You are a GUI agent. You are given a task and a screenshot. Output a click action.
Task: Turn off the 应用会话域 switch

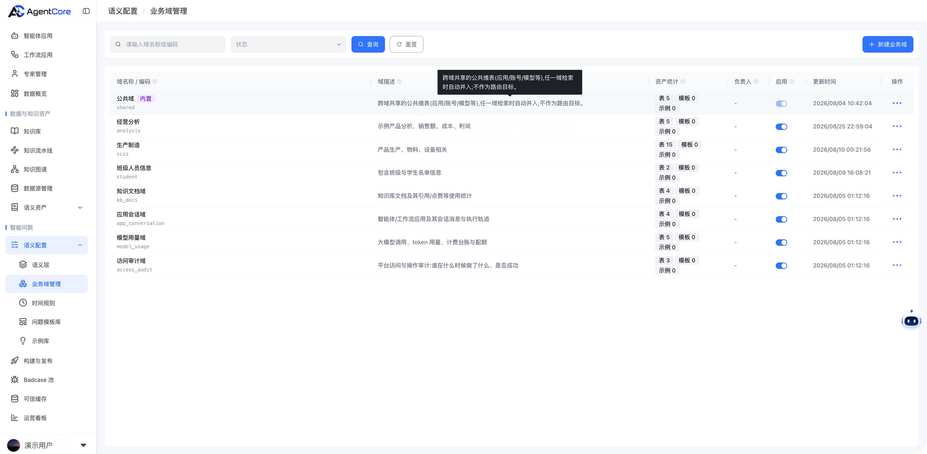pos(781,219)
